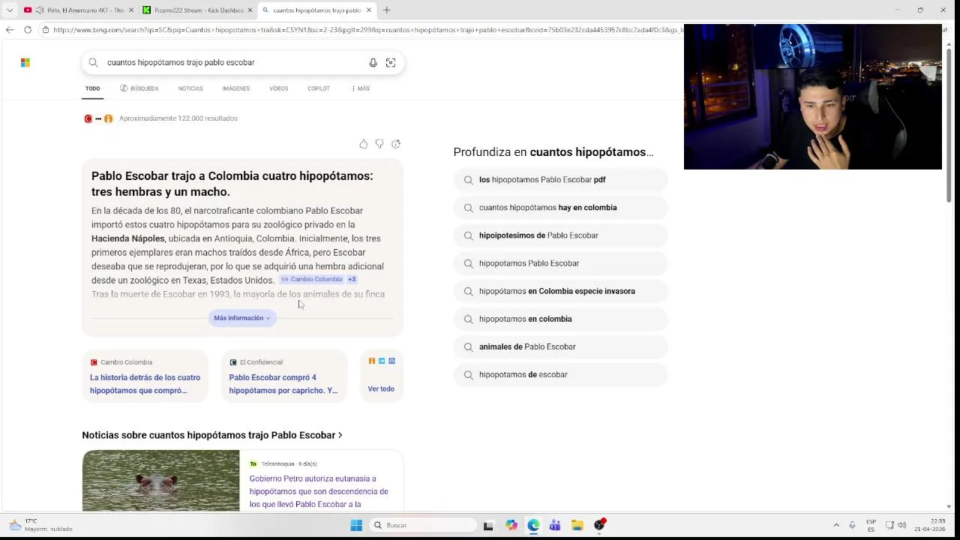Reload the page with browser refresh icon
960x540 pixels.
(x=28, y=29)
